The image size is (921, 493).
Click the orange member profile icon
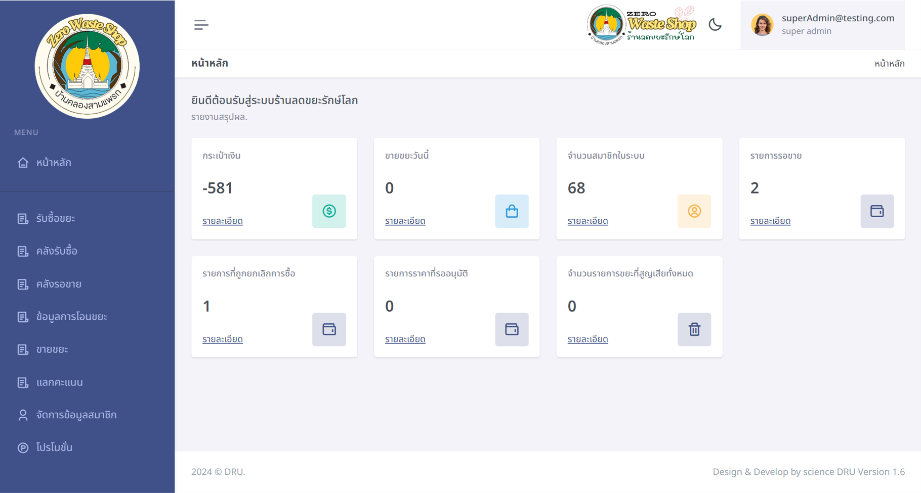(694, 211)
